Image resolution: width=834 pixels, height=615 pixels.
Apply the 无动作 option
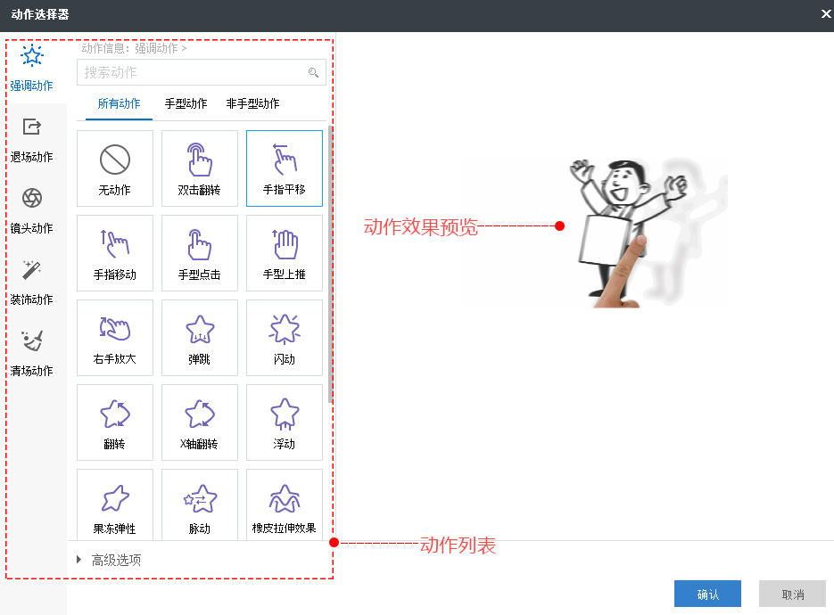[x=114, y=168]
